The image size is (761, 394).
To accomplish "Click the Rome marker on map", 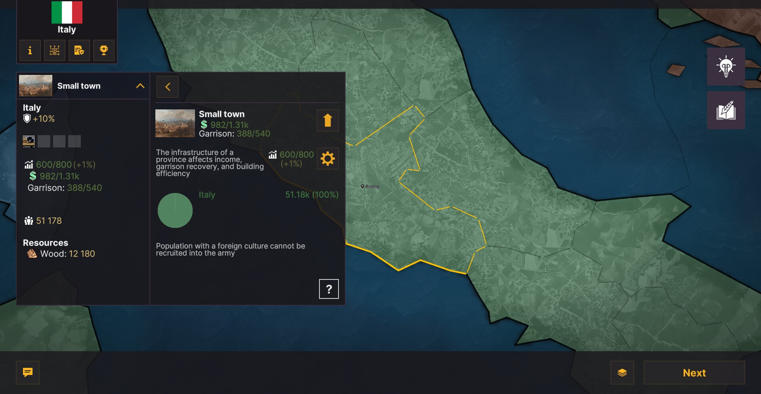I will coord(362,186).
